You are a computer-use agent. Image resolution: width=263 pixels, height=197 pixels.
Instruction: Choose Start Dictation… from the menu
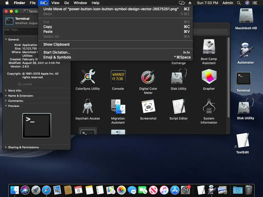click(x=115, y=52)
